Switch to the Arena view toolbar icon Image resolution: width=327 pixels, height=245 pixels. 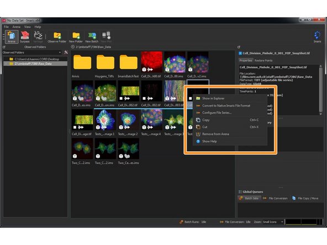pyautogui.click(x=12, y=36)
